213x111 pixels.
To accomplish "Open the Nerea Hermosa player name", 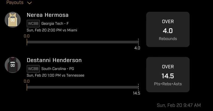I will pyautogui.click(x=48, y=15).
